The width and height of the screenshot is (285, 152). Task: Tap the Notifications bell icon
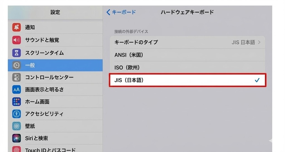click(16, 27)
